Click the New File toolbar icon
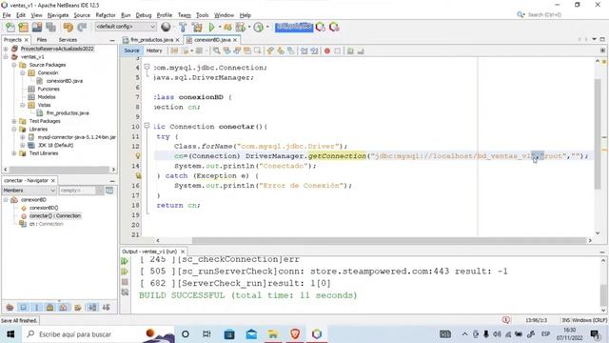The width and height of the screenshot is (609, 343). 10,28
